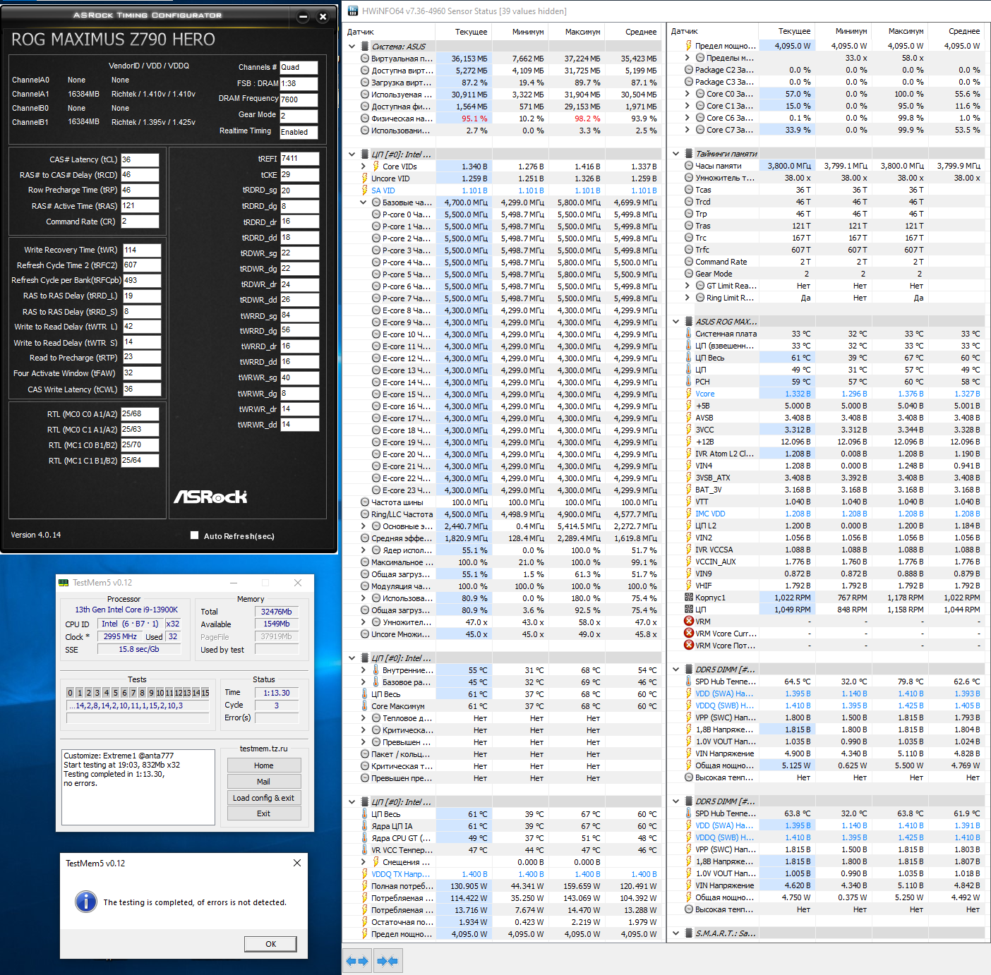Click the Four Activate Window (tFAW) field

[x=142, y=373]
